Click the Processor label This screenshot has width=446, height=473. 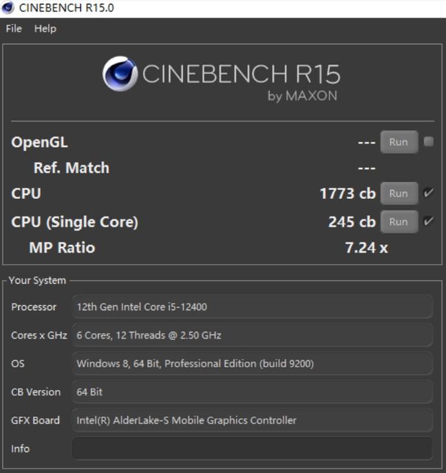coord(34,307)
